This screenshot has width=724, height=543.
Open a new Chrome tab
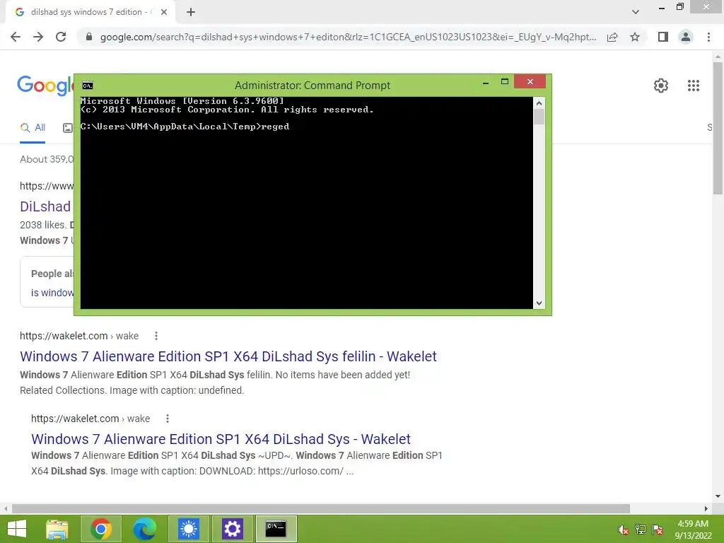point(191,13)
